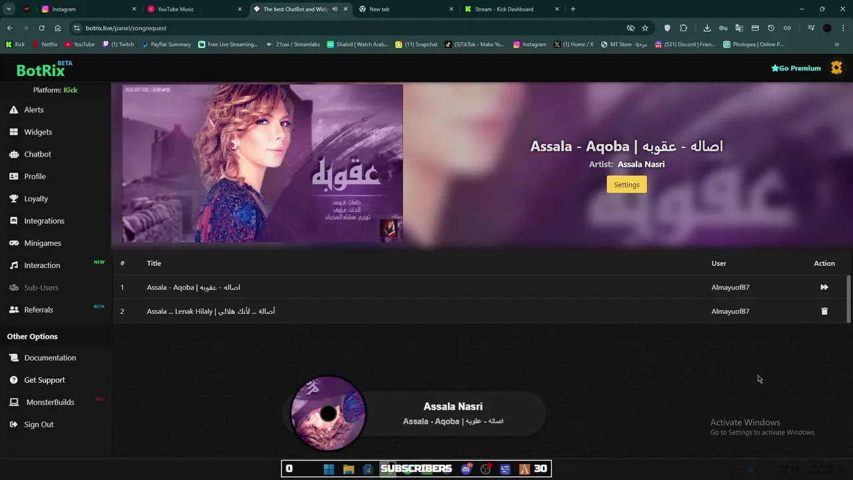The height and width of the screenshot is (480, 853).
Task: Go to the browser home page
Action: tap(57, 28)
